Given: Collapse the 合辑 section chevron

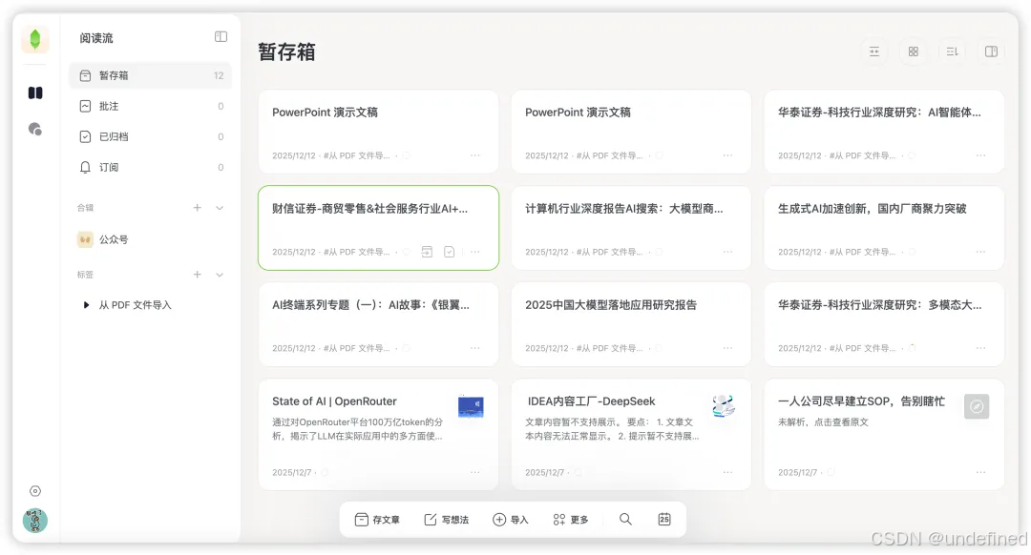Looking at the screenshot, I should [218, 207].
